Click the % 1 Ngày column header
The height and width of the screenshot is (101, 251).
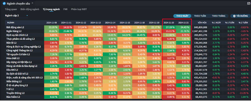tap(216, 23)
